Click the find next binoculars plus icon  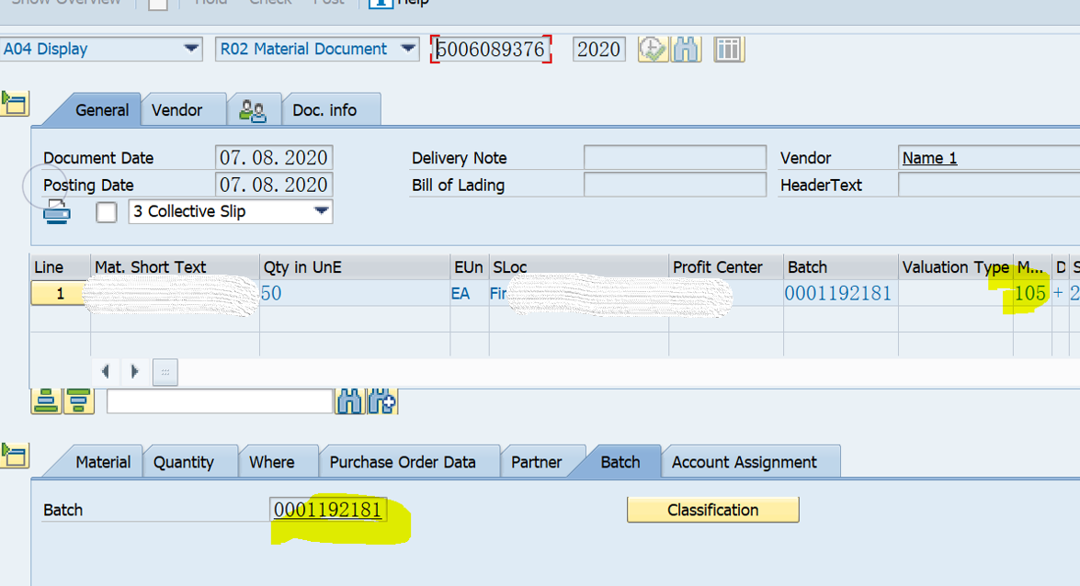[x=382, y=400]
